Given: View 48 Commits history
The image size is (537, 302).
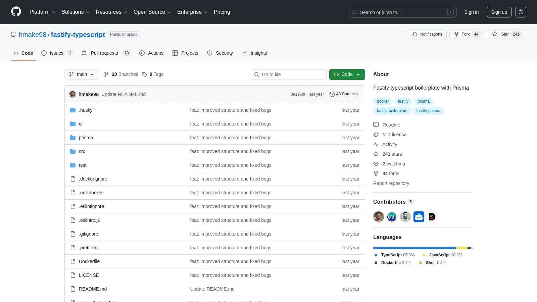Looking at the screenshot, I should click(344, 94).
